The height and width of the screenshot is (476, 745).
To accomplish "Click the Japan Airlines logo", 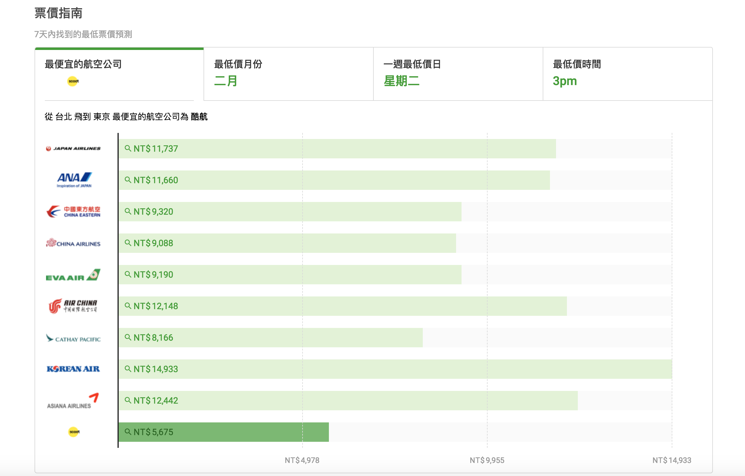I will (73, 148).
